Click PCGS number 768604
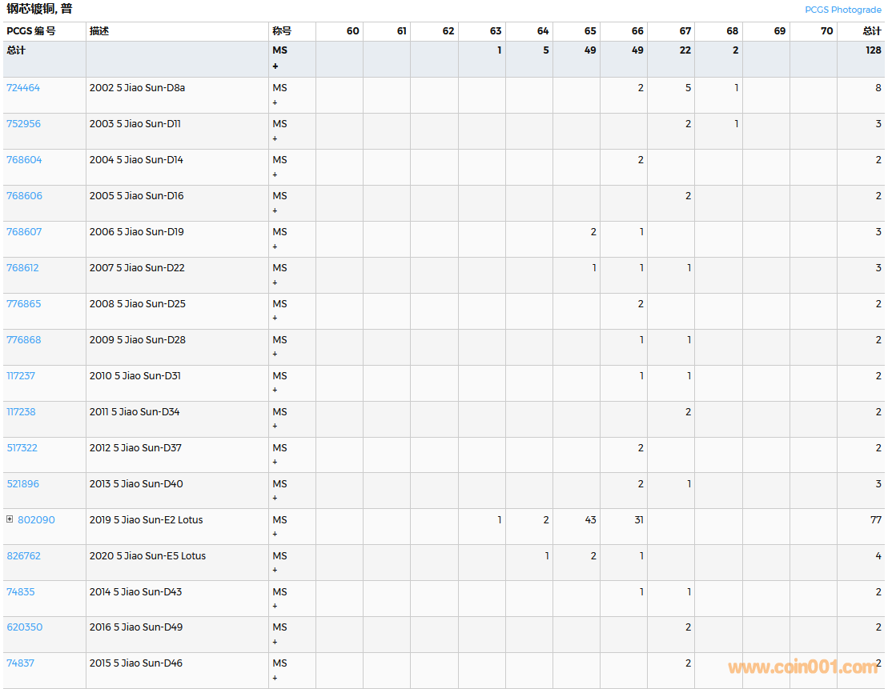Screen dimensions: 888x689 [x=24, y=160]
